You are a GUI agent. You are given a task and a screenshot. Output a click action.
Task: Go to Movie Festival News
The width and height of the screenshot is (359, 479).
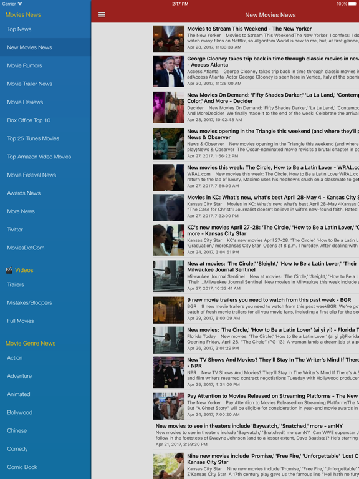45,175
